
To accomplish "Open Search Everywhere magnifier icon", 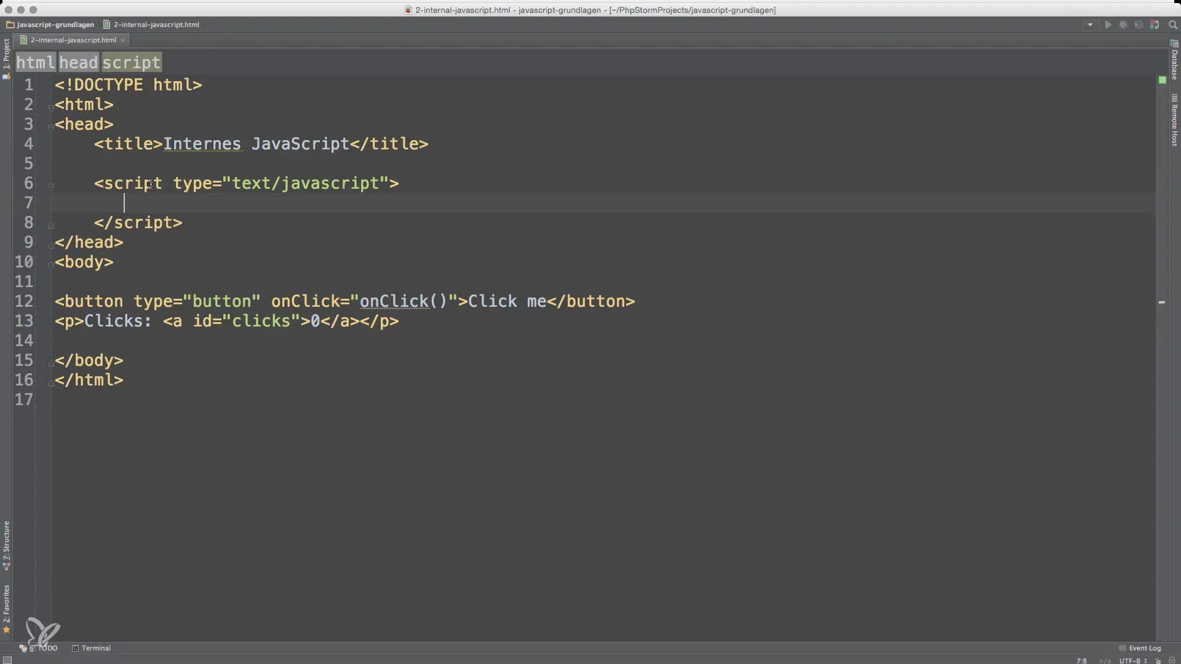I will click(x=1173, y=25).
